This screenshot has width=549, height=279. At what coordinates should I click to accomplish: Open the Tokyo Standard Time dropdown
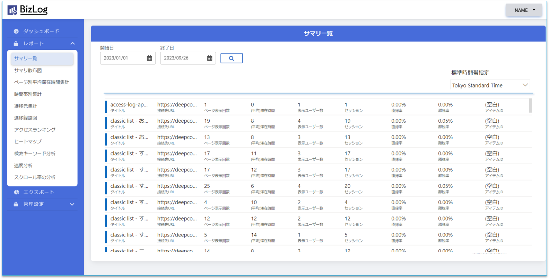[x=490, y=85]
